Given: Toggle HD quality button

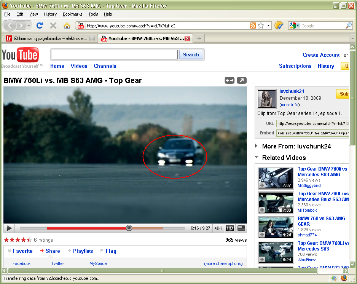Looking at the screenshot, I should pos(230,228).
